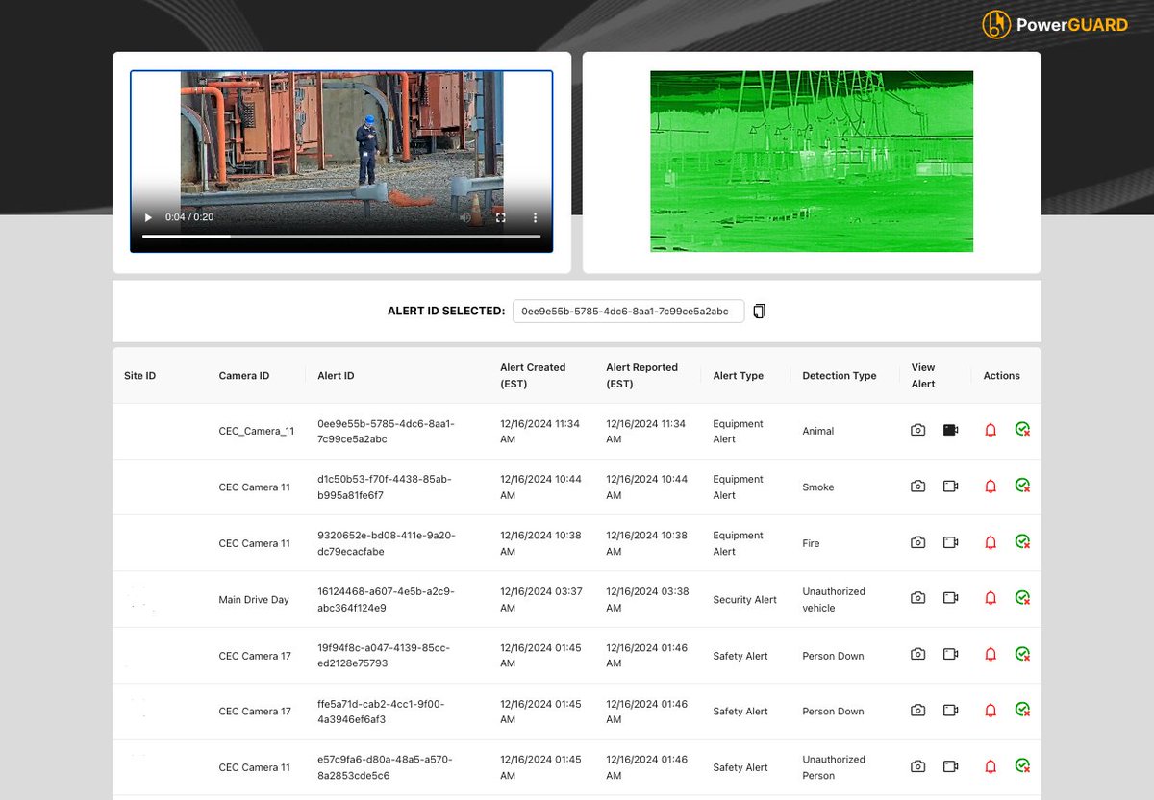Open the video player options menu
This screenshot has width=1154, height=800.
coord(536,217)
